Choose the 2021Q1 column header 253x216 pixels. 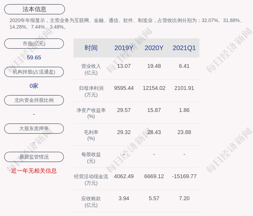point(184,48)
